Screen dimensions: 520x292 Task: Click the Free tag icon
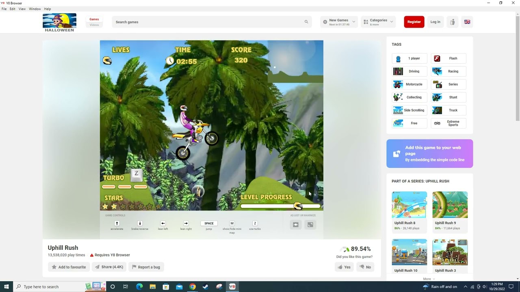point(398,123)
